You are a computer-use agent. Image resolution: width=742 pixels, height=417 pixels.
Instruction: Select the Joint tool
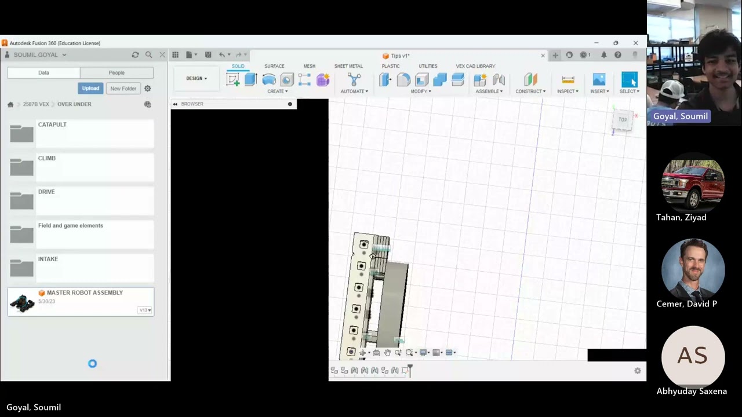pyautogui.click(x=499, y=80)
